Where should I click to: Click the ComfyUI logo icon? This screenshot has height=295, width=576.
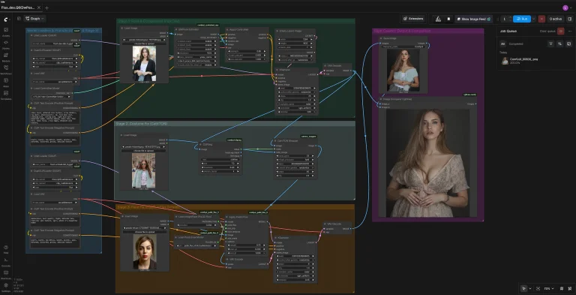6,19
